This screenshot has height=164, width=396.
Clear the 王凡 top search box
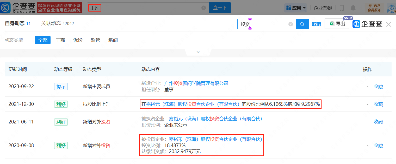point(203,8)
